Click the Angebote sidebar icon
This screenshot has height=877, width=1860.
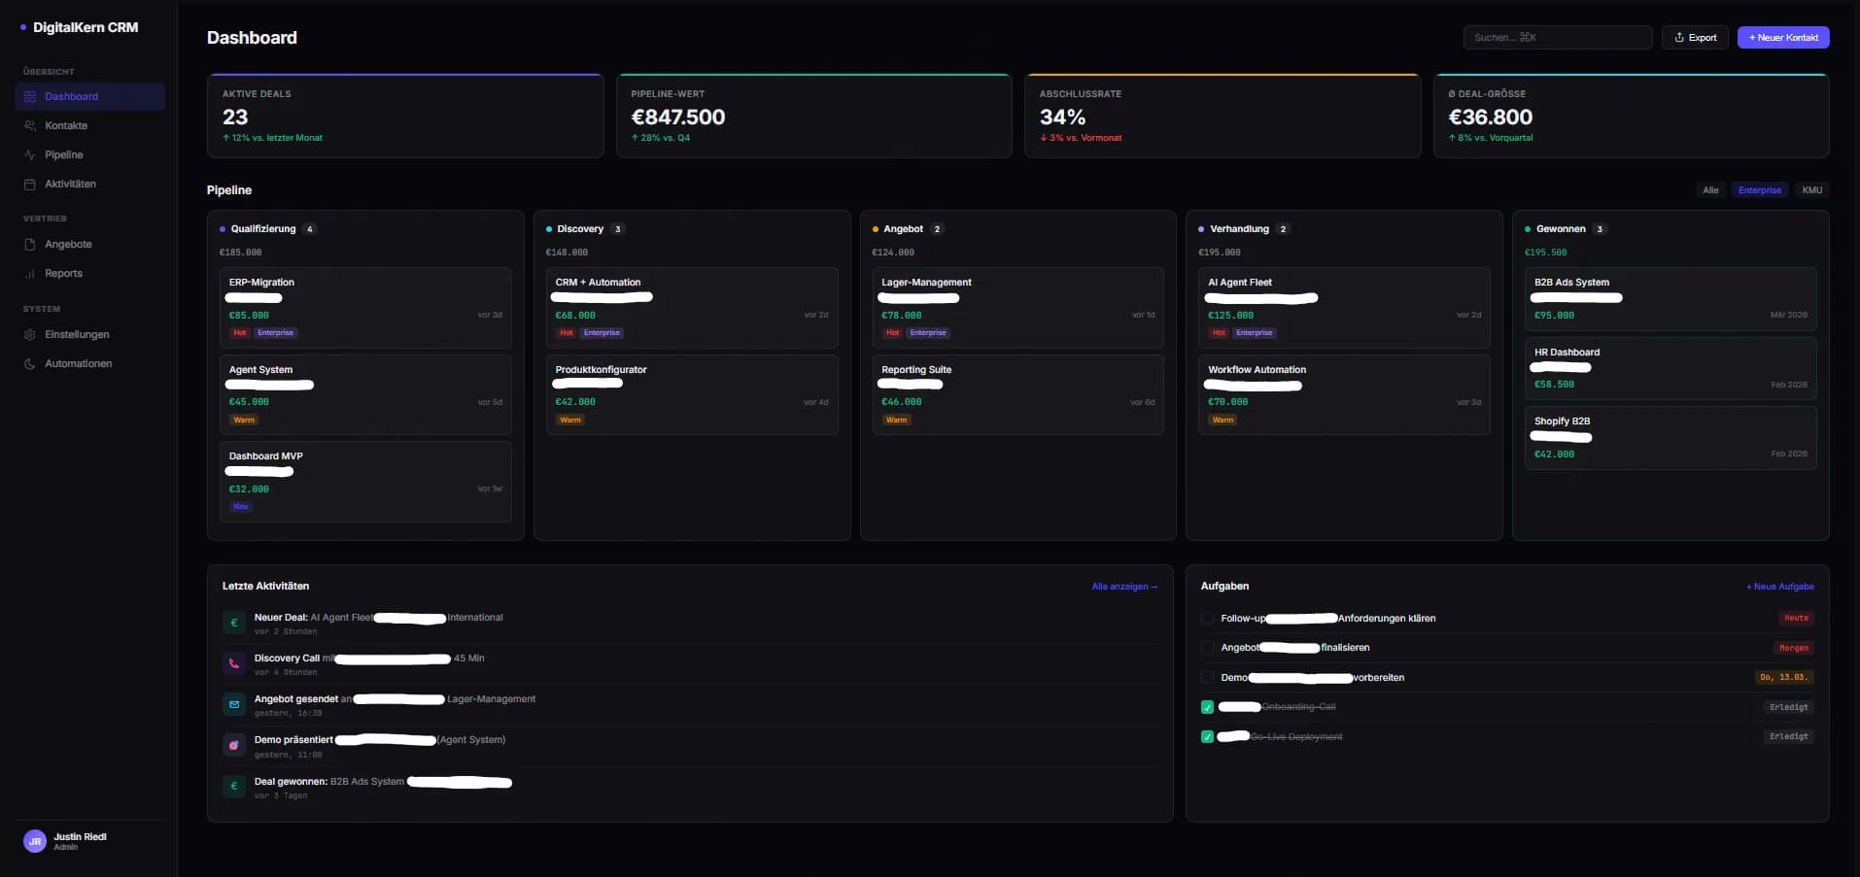pyautogui.click(x=31, y=244)
